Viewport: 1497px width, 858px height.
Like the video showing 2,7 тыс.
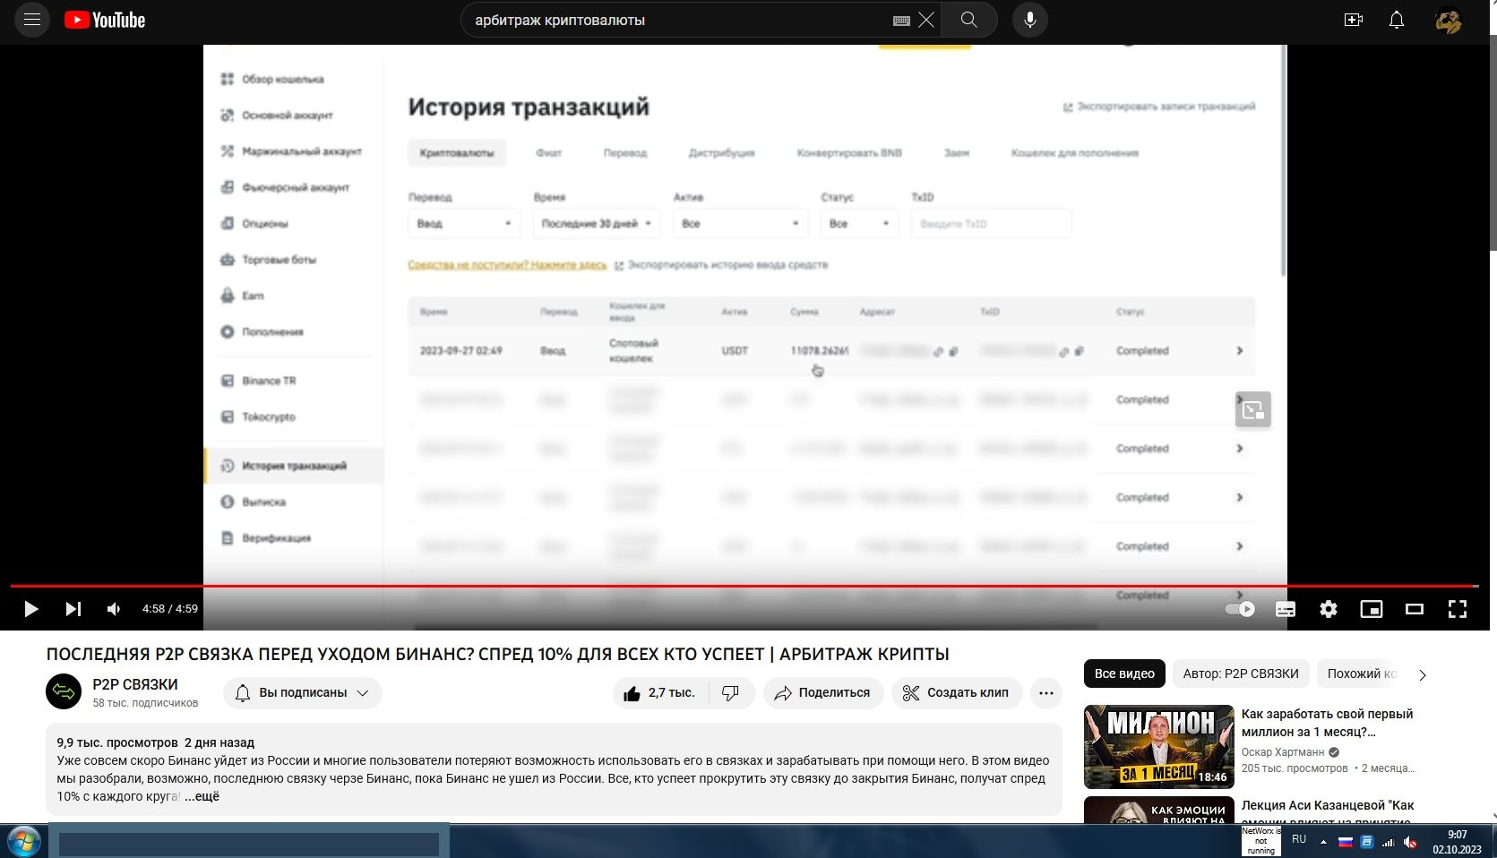[x=660, y=692]
